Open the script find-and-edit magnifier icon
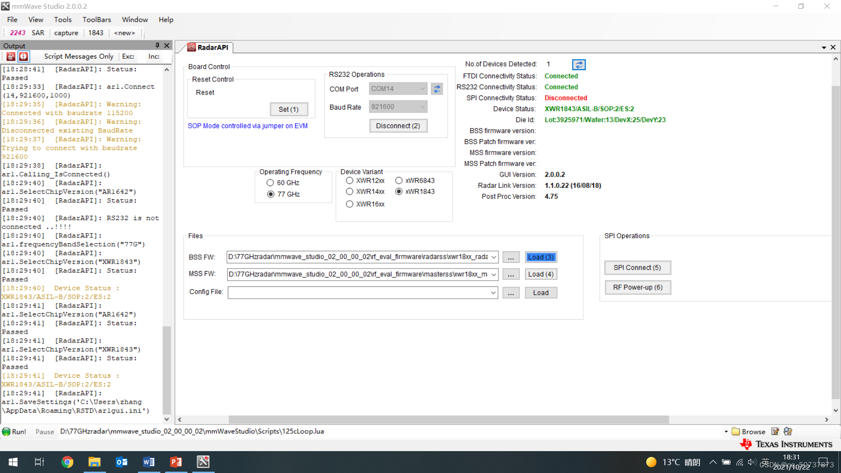The image size is (841, 473). 788,431
